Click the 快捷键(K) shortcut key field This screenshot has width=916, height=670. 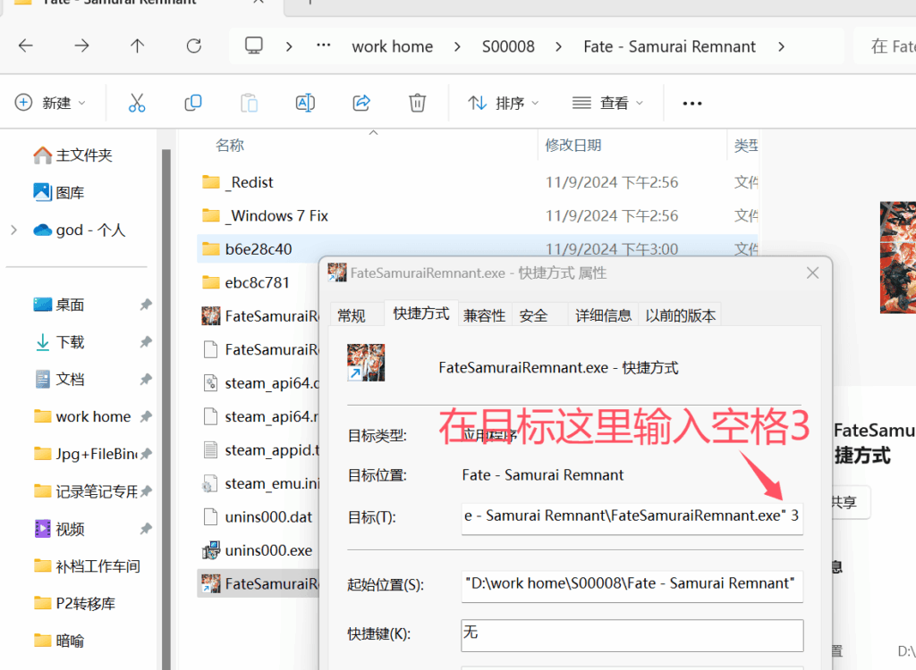tap(632, 633)
